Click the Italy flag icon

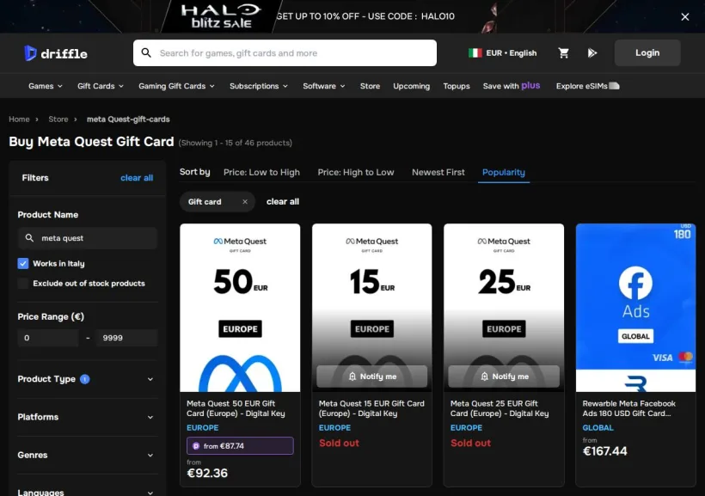pyautogui.click(x=475, y=53)
